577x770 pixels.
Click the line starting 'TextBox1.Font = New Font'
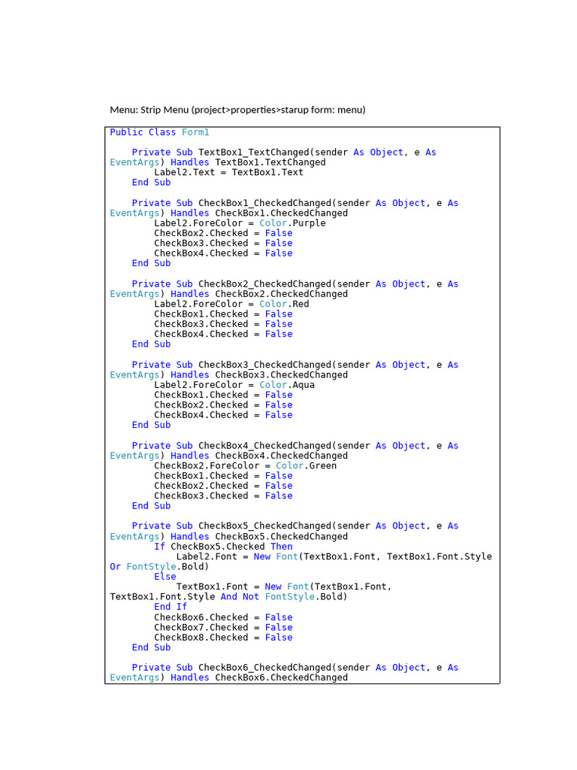pos(284,587)
